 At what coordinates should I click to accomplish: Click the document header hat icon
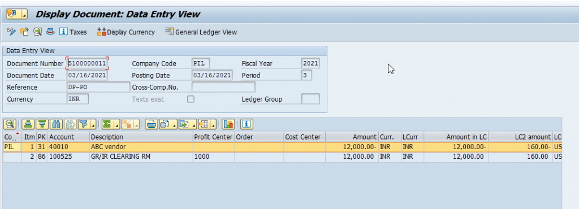click(50, 32)
